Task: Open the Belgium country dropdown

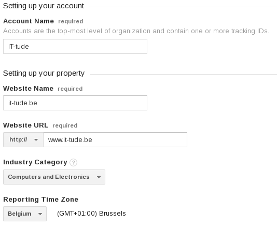Action: coord(25,214)
